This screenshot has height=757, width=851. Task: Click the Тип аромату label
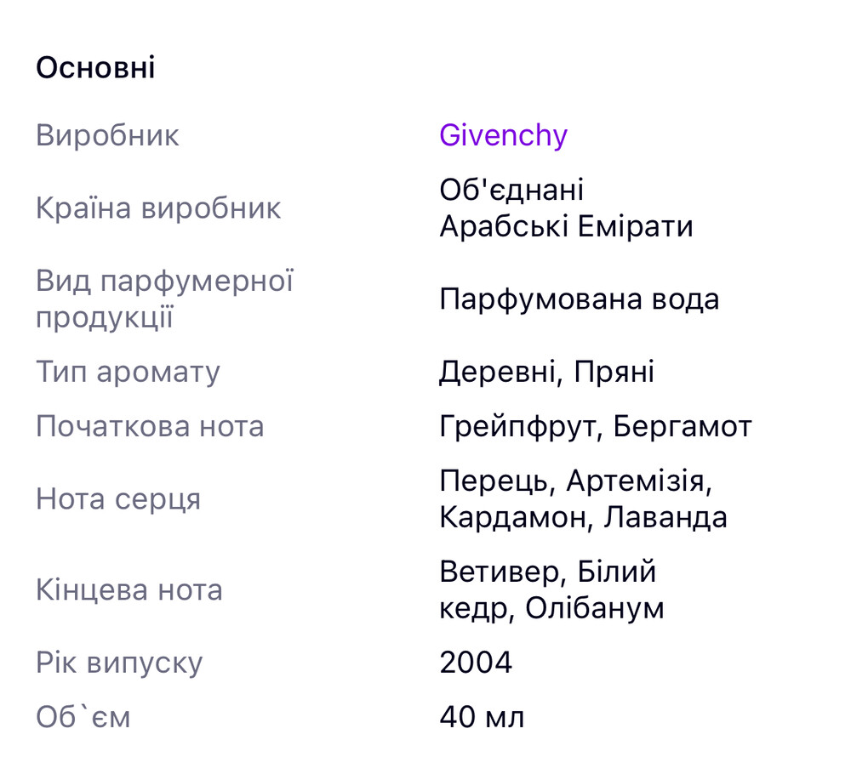pyautogui.click(x=128, y=372)
